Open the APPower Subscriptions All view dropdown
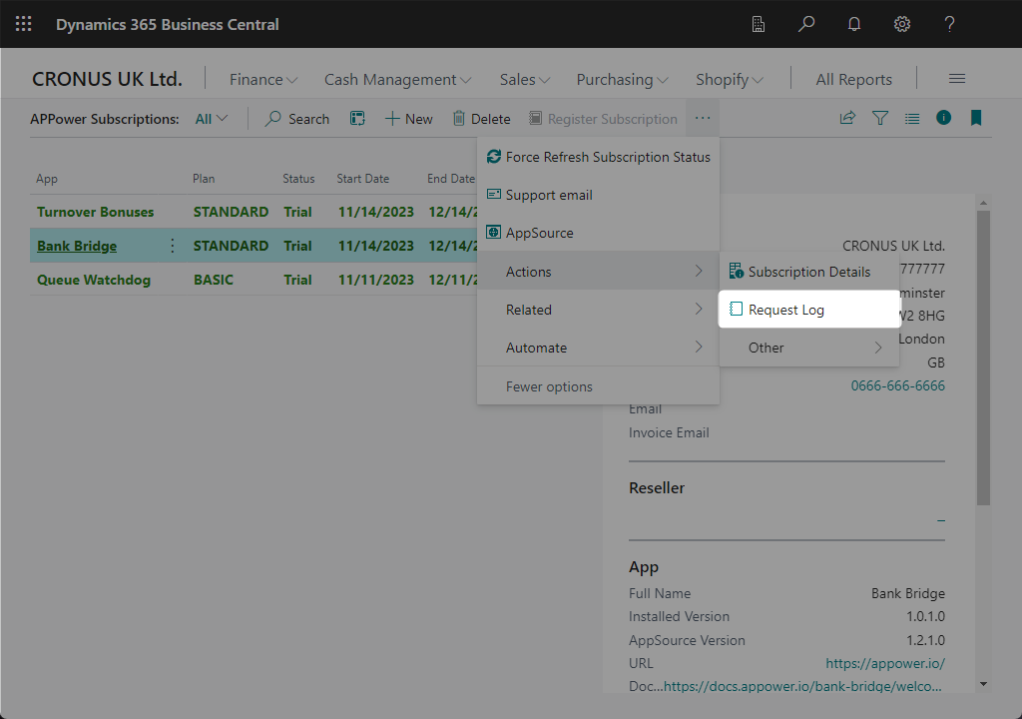 [x=212, y=119]
